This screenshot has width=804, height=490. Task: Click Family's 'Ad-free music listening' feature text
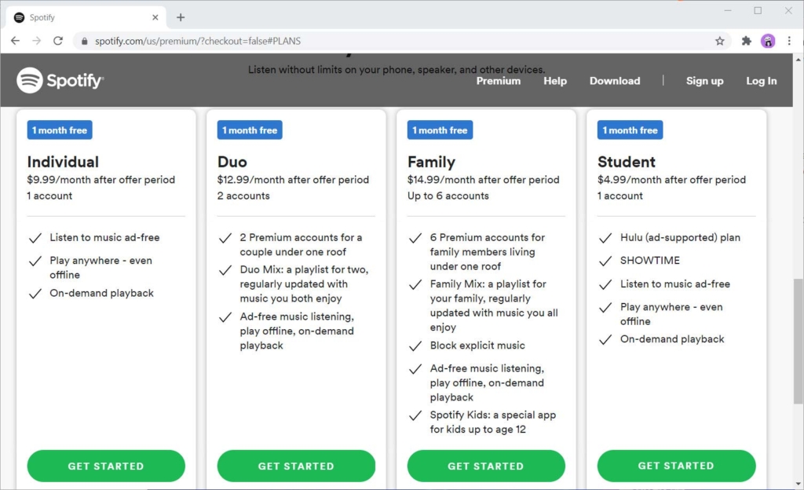[x=487, y=383]
